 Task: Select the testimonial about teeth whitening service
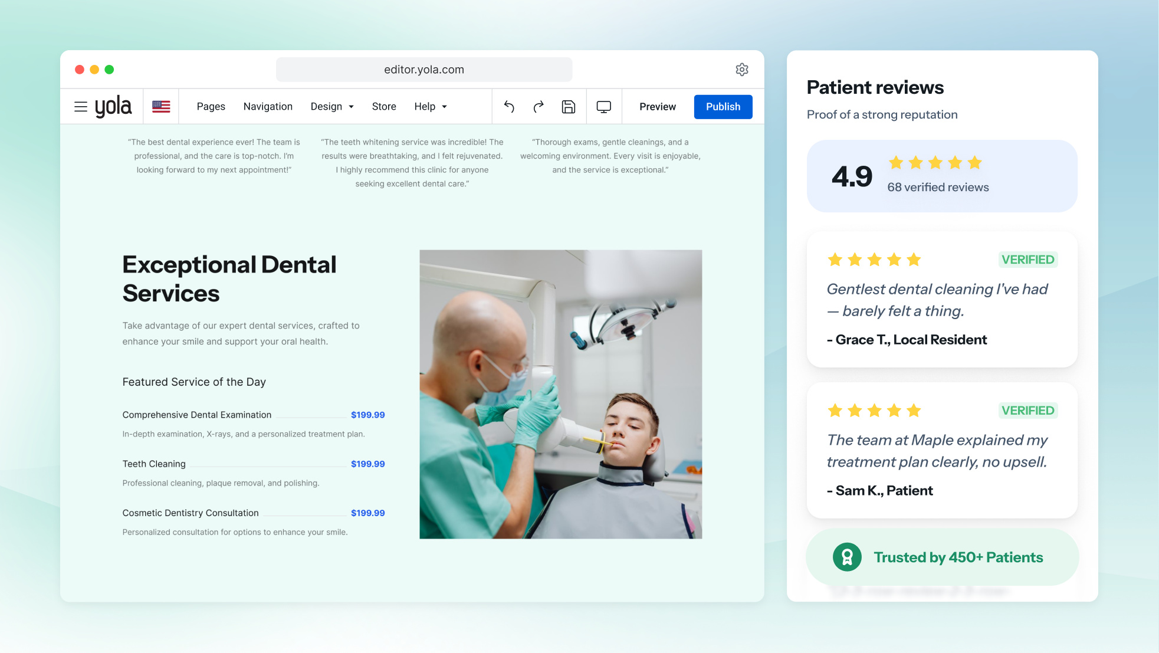tap(412, 163)
